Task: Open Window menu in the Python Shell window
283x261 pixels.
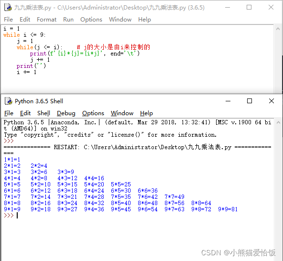Action: [x=122, y=113]
